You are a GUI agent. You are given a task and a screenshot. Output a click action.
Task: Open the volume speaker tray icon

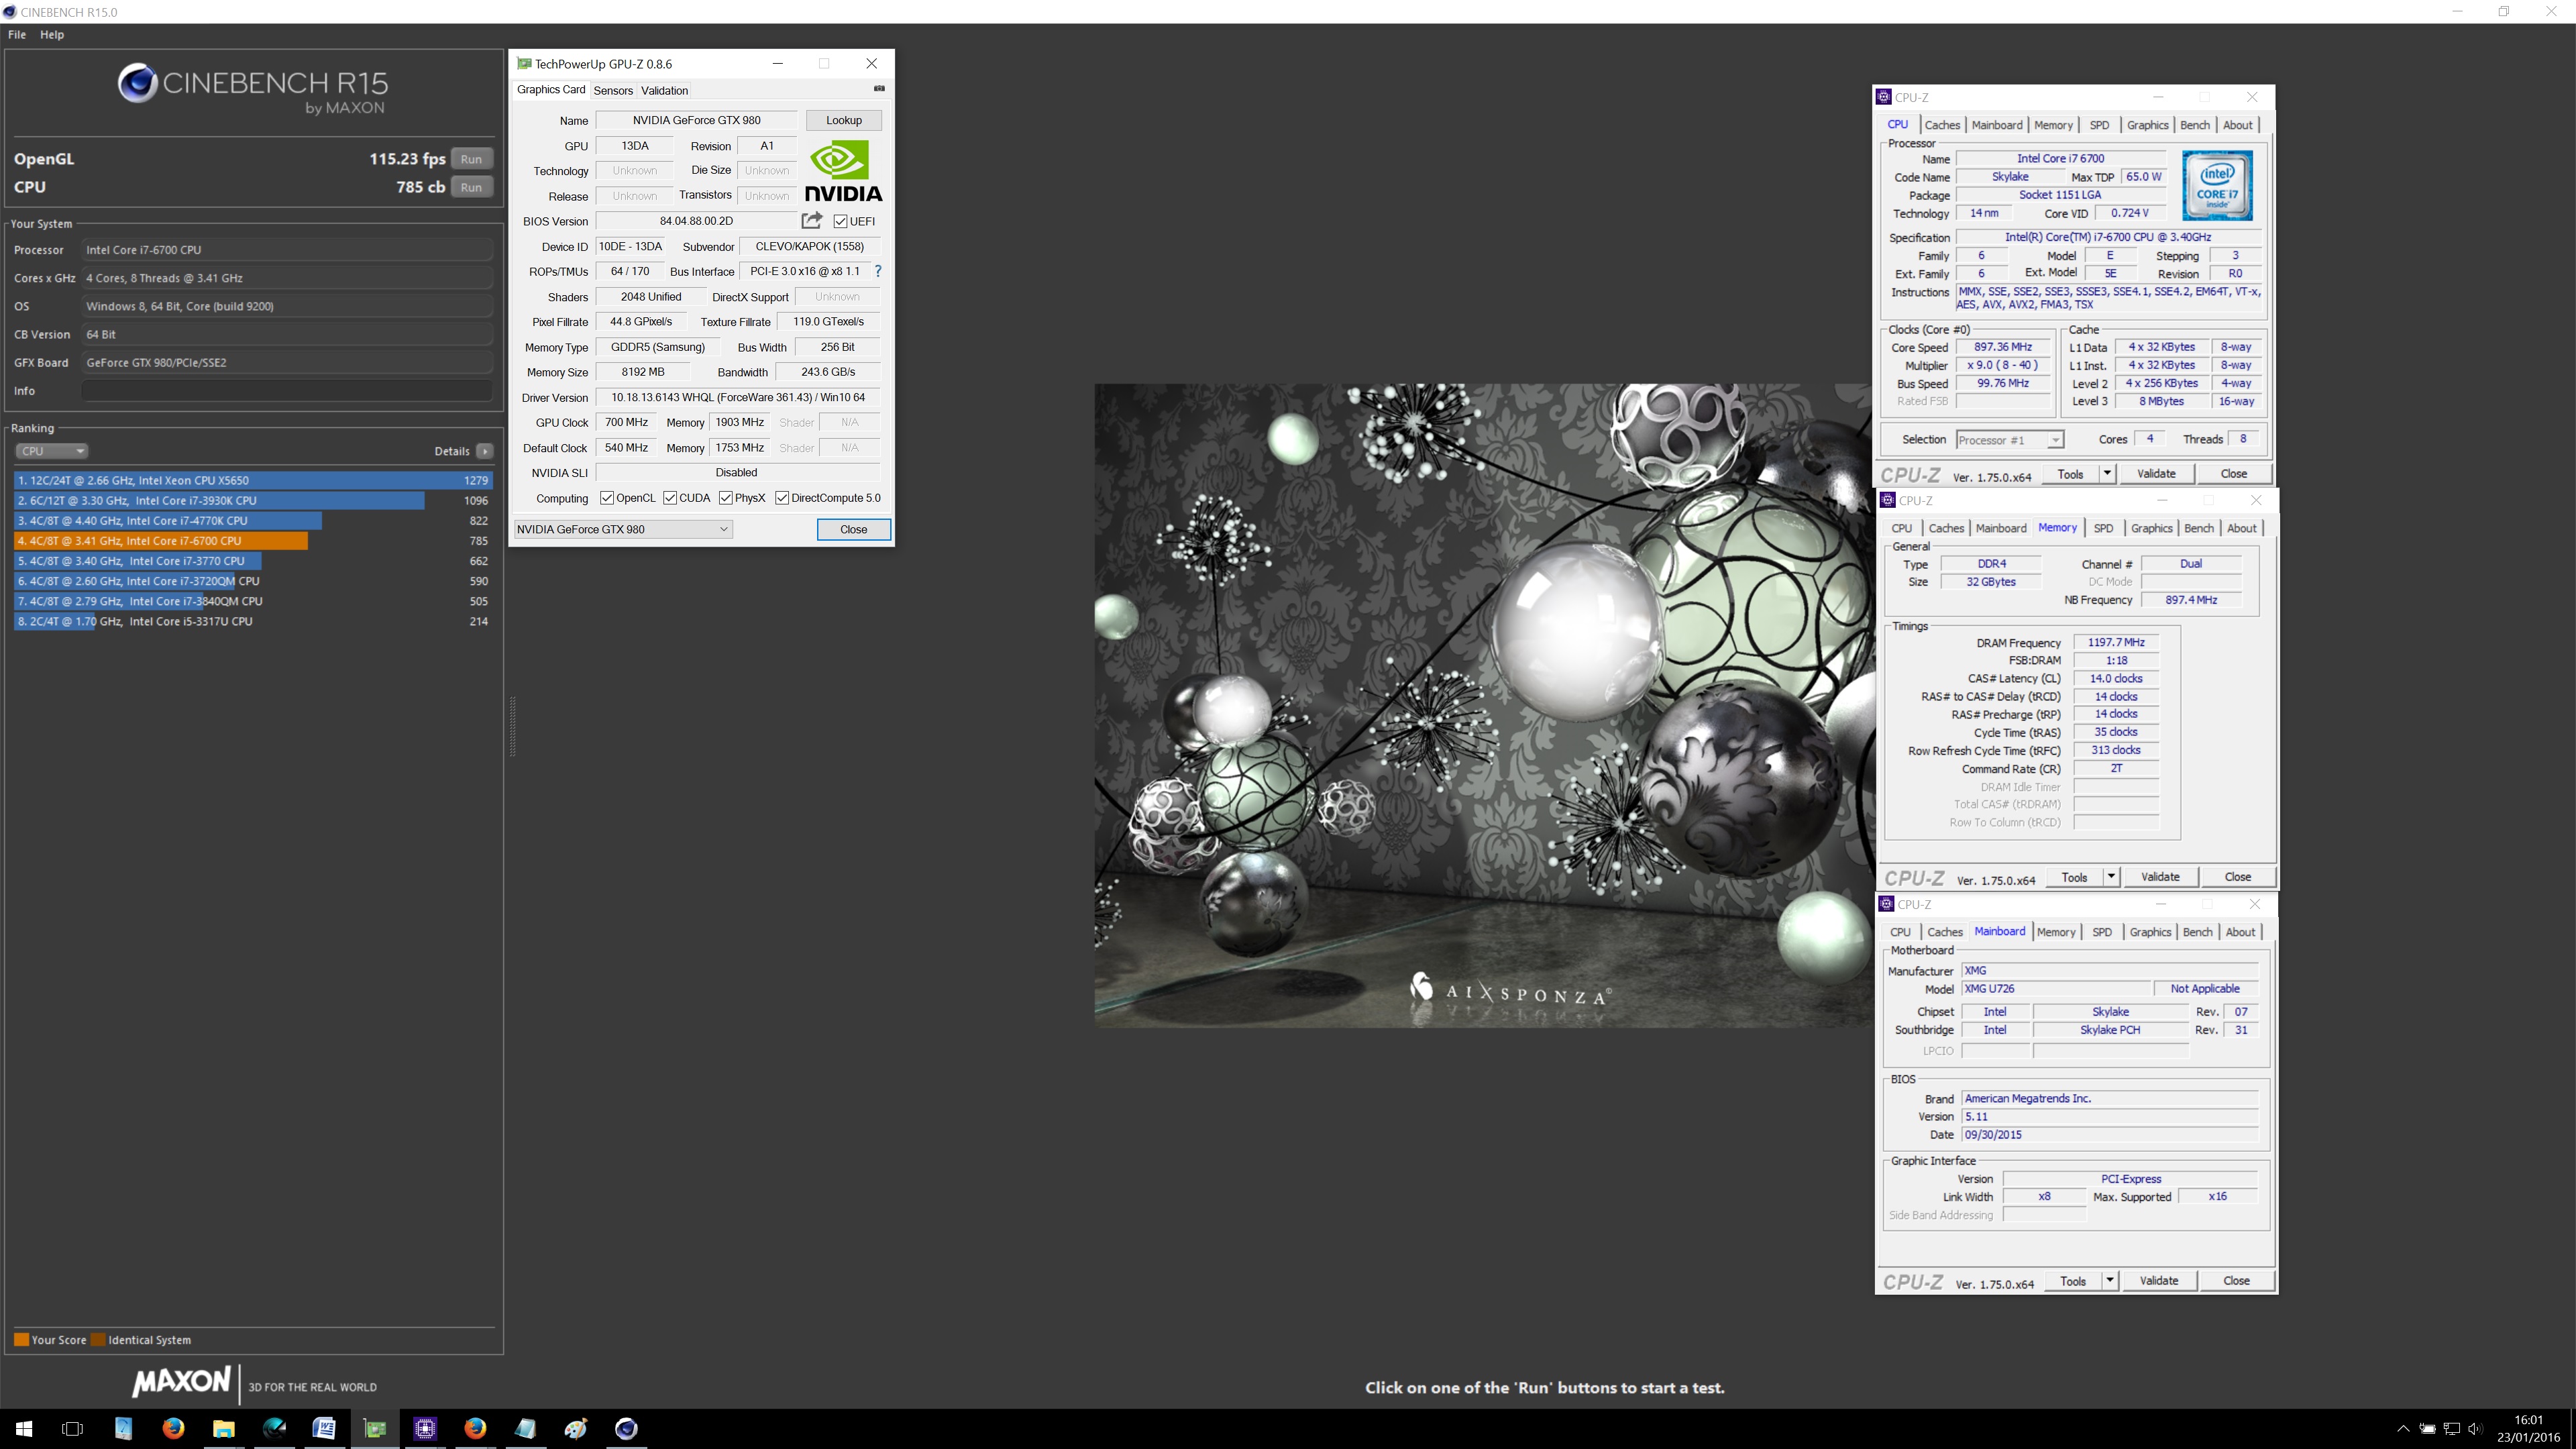(2475, 1428)
